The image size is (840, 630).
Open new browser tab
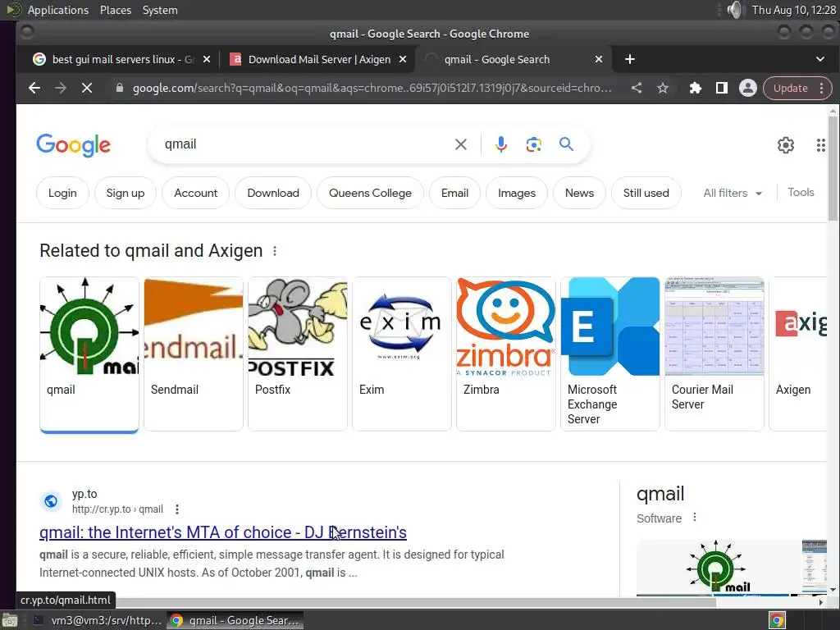click(x=630, y=59)
